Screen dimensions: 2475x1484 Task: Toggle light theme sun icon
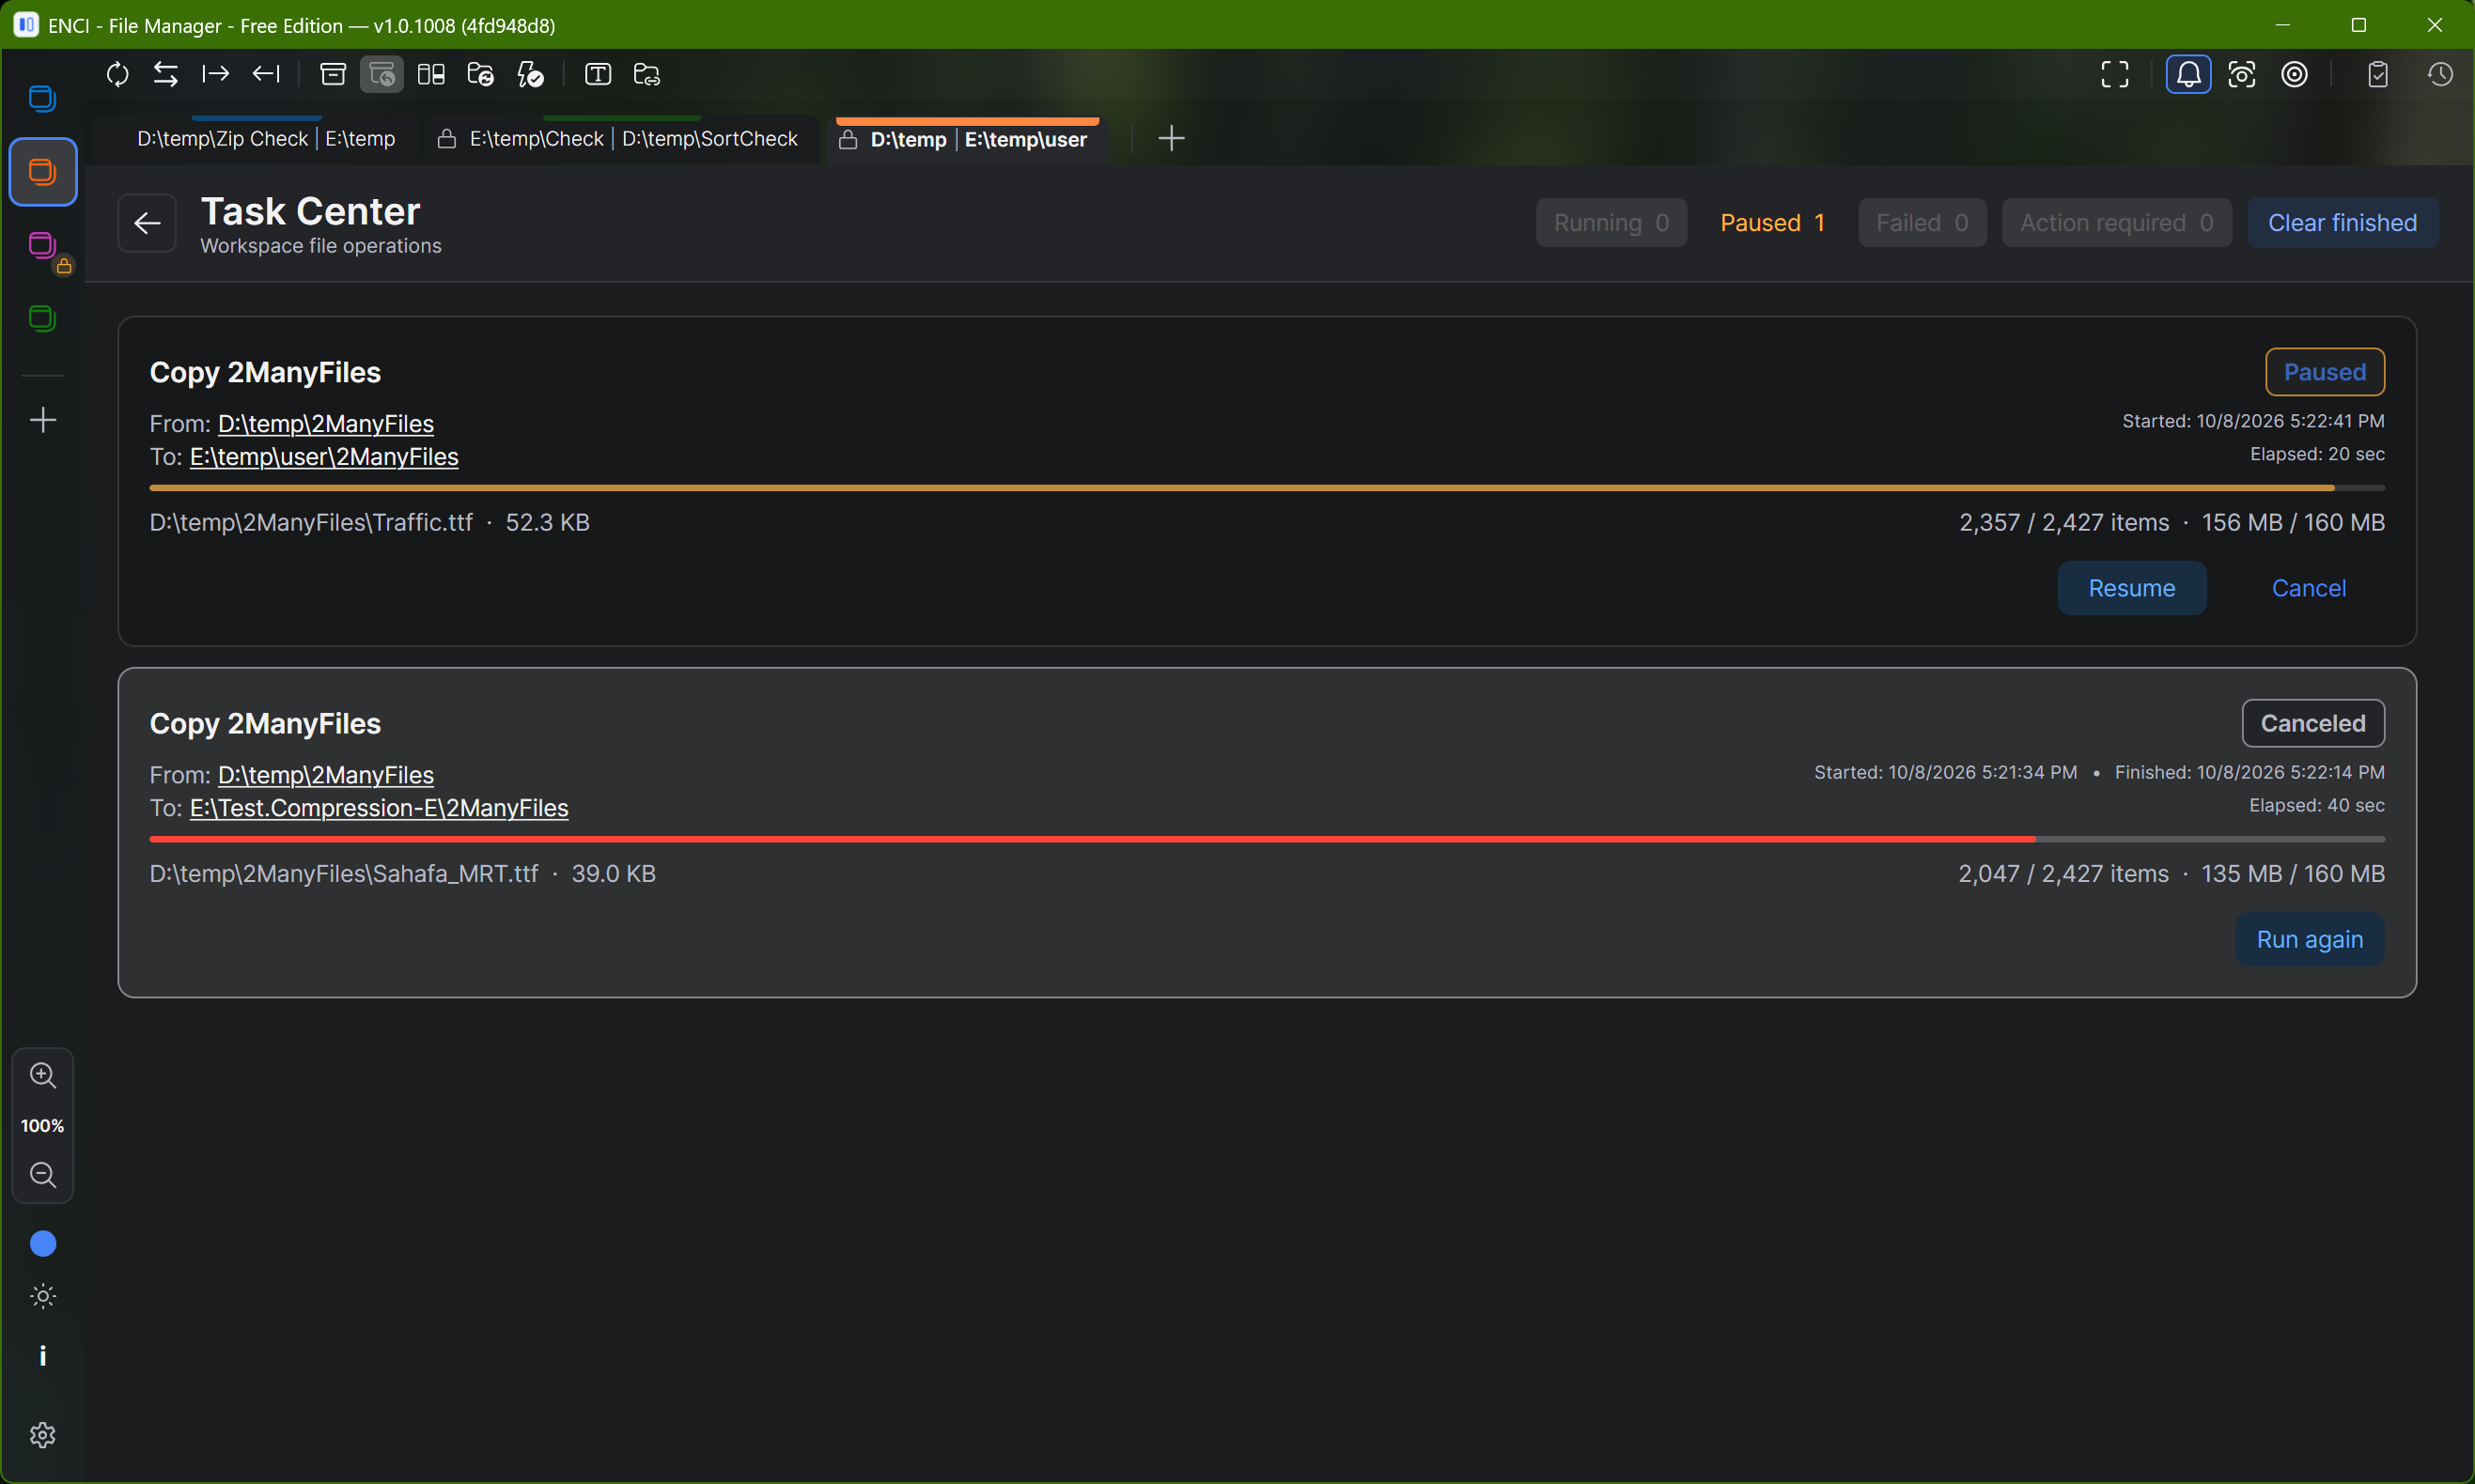click(43, 1297)
